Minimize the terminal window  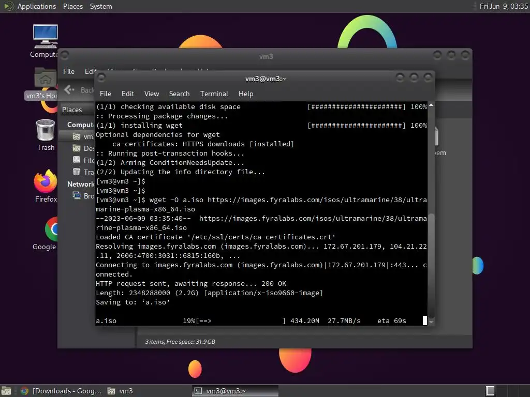tap(400, 78)
